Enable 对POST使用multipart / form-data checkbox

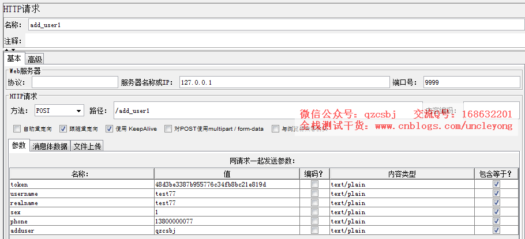tap(168, 128)
